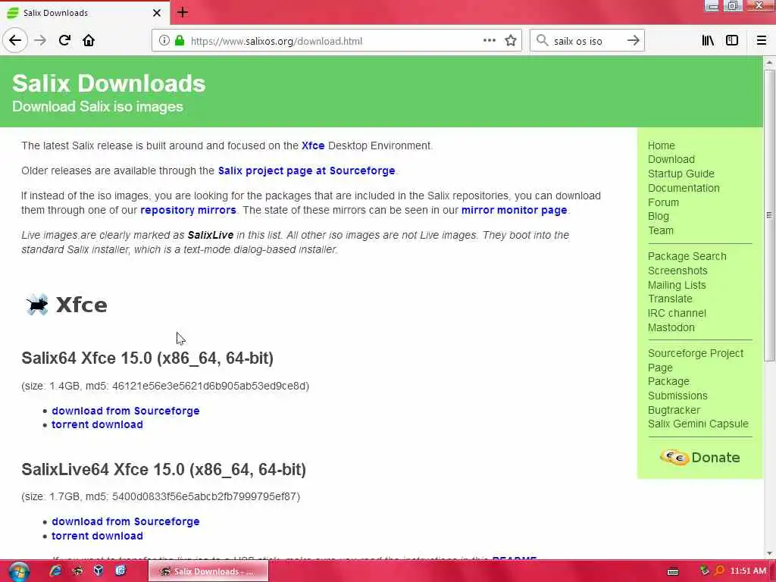This screenshot has height=582, width=776.
Task: Open Mastodon in the sidebar
Action: click(671, 327)
